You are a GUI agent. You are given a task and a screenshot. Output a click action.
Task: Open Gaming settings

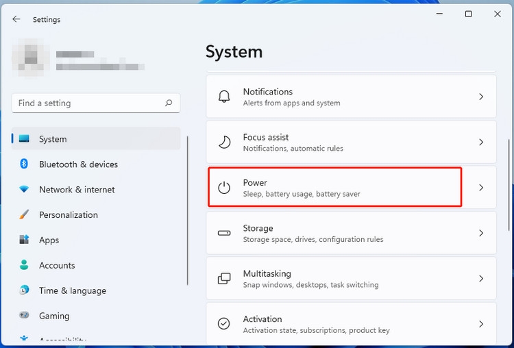coord(96,316)
